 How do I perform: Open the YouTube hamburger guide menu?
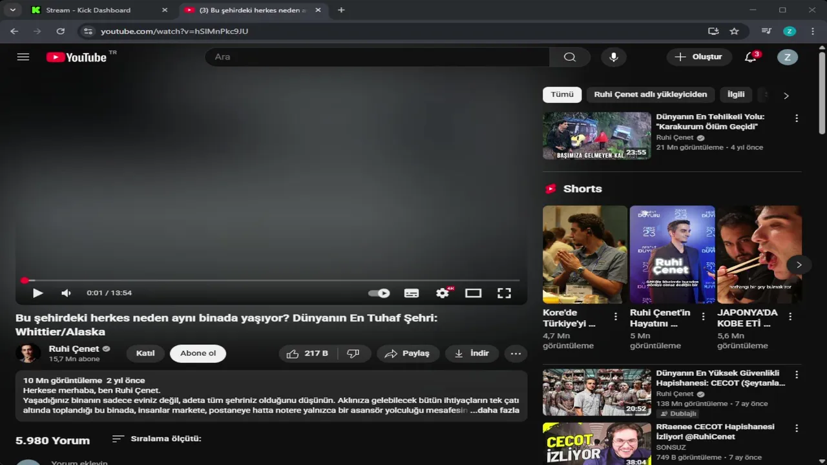pyautogui.click(x=23, y=57)
